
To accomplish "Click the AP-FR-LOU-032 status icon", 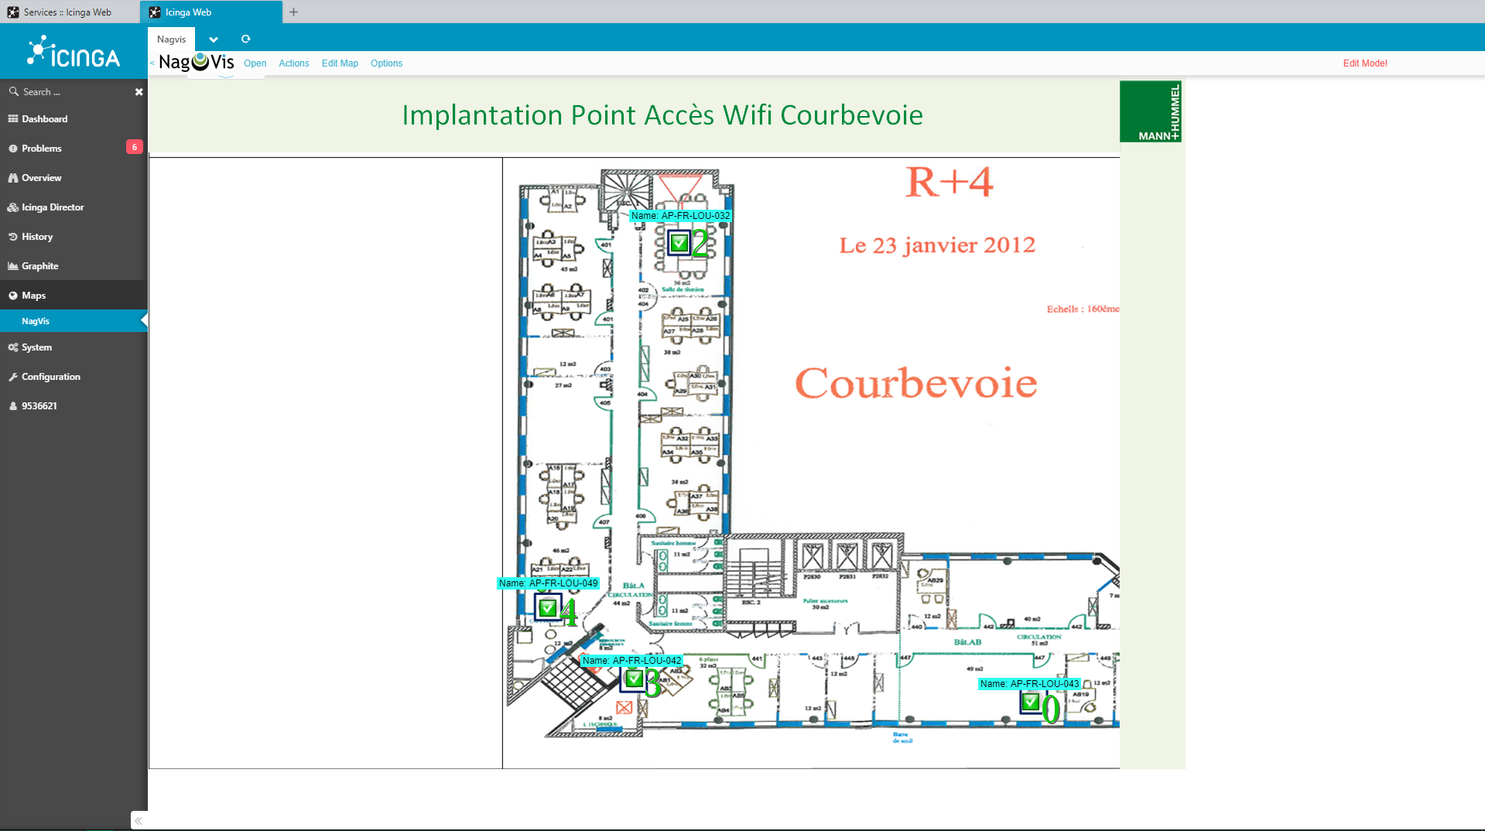I will (x=679, y=243).
